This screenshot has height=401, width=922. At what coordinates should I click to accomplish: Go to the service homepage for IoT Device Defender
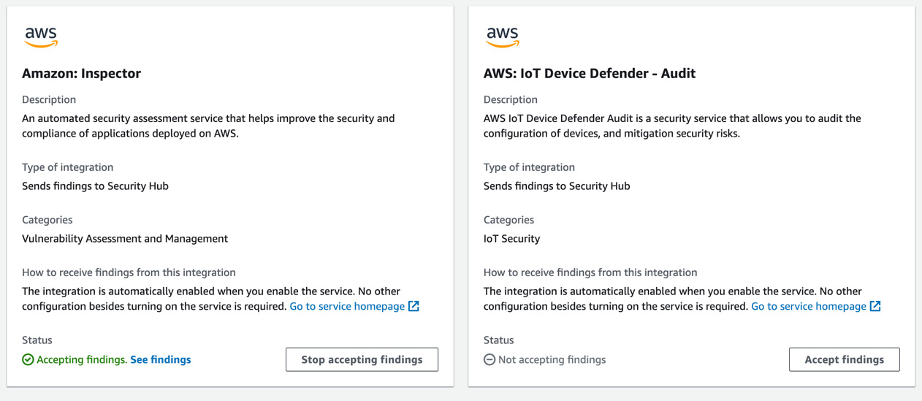pos(809,306)
